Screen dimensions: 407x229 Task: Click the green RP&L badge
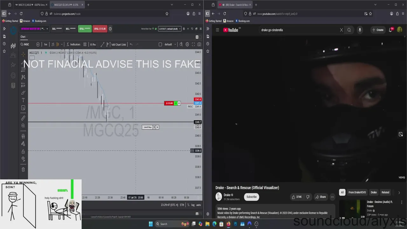pos(85,29)
